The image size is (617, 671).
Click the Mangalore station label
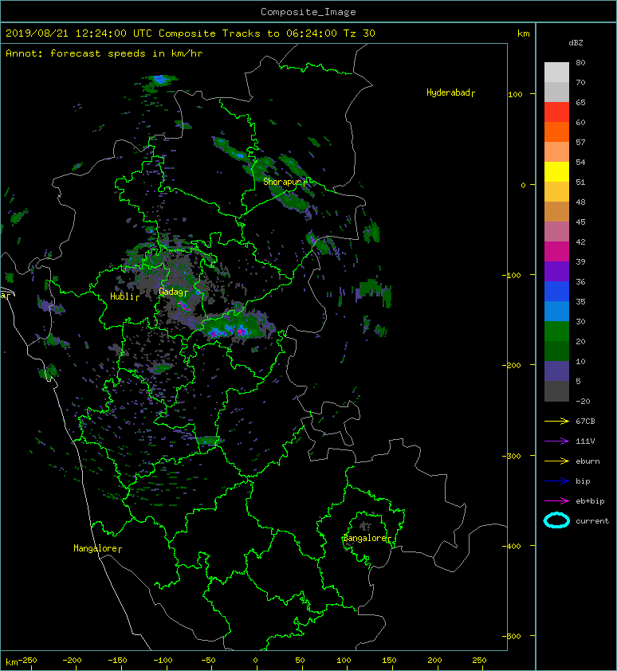pos(97,548)
